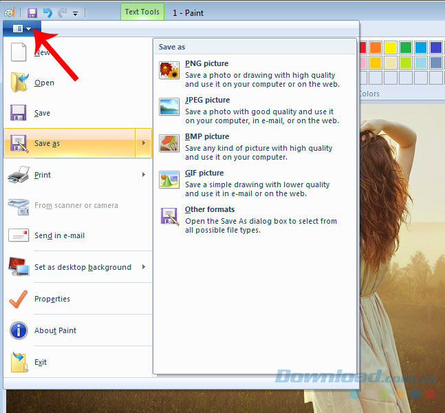Expand Set as desktop background submenu arrow
Image resolution: width=445 pixels, height=413 pixels.
[x=144, y=266]
